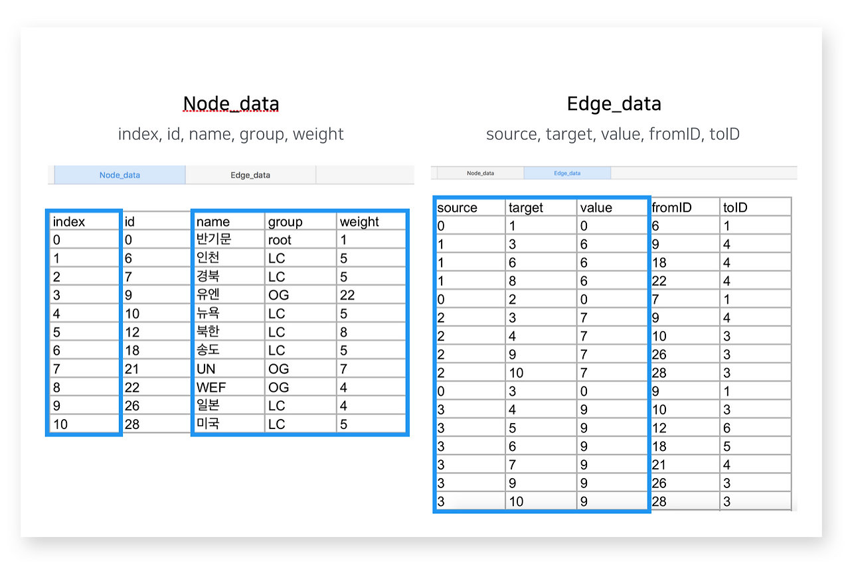Click the WEF name cell

pos(228,387)
